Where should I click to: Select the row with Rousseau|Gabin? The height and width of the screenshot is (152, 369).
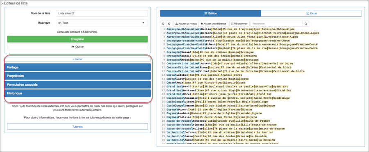coord(218,121)
